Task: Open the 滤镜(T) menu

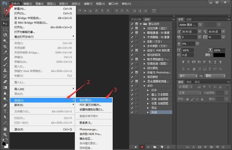Action: 88,4
